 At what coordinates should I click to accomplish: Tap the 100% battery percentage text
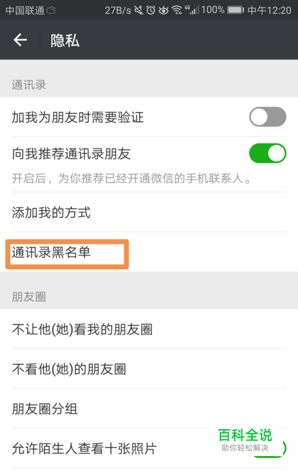[x=213, y=10]
